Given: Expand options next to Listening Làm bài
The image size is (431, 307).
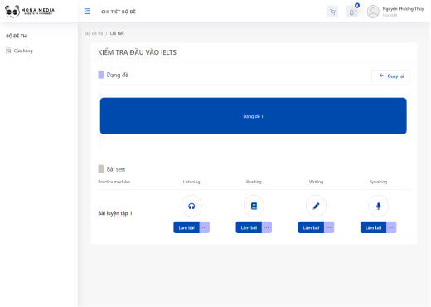Looking at the screenshot, I should pyautogui.click(x=205, y=227).
